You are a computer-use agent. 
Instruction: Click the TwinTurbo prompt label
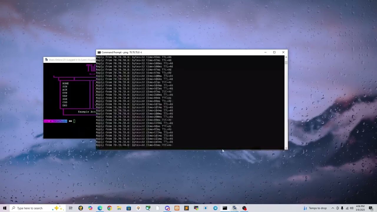point(55,121)
